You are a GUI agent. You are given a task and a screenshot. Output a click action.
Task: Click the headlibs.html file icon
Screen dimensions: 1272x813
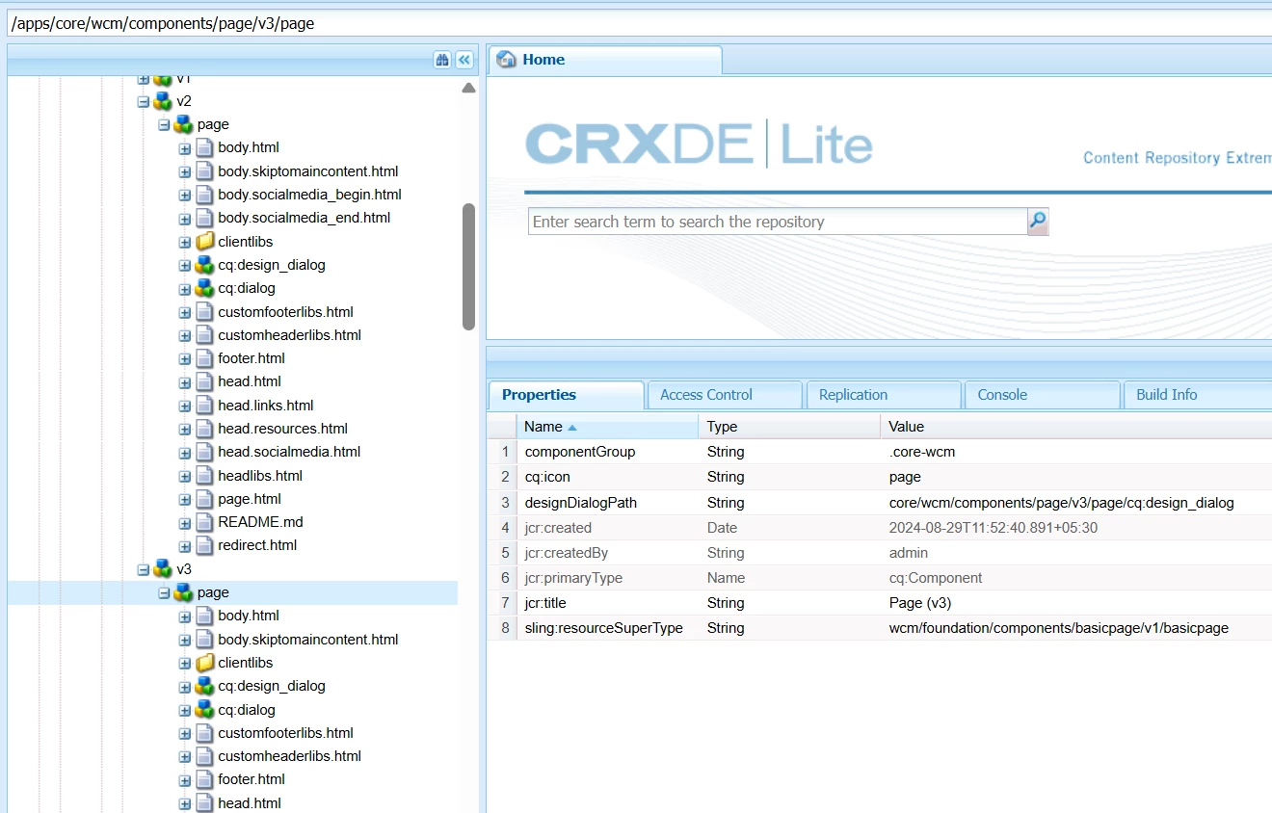[x=204, y=476]
